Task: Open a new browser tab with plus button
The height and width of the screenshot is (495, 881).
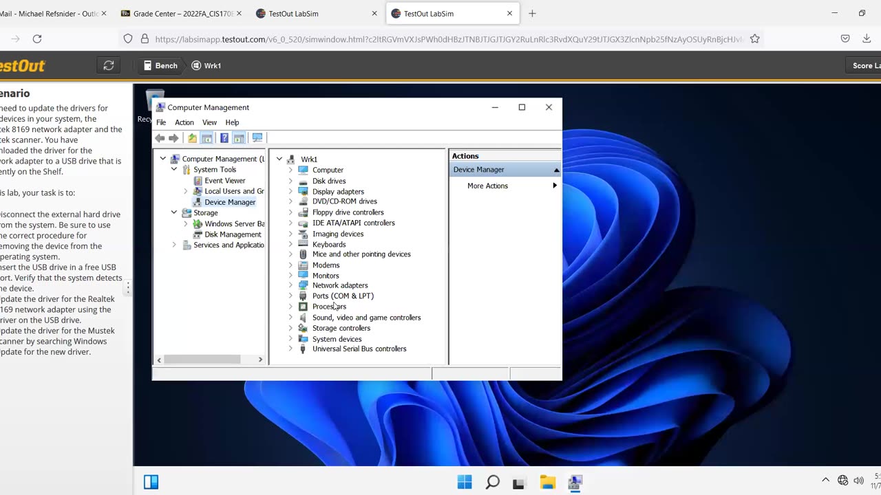Action: pyautogui.click(x=532, y=13)
